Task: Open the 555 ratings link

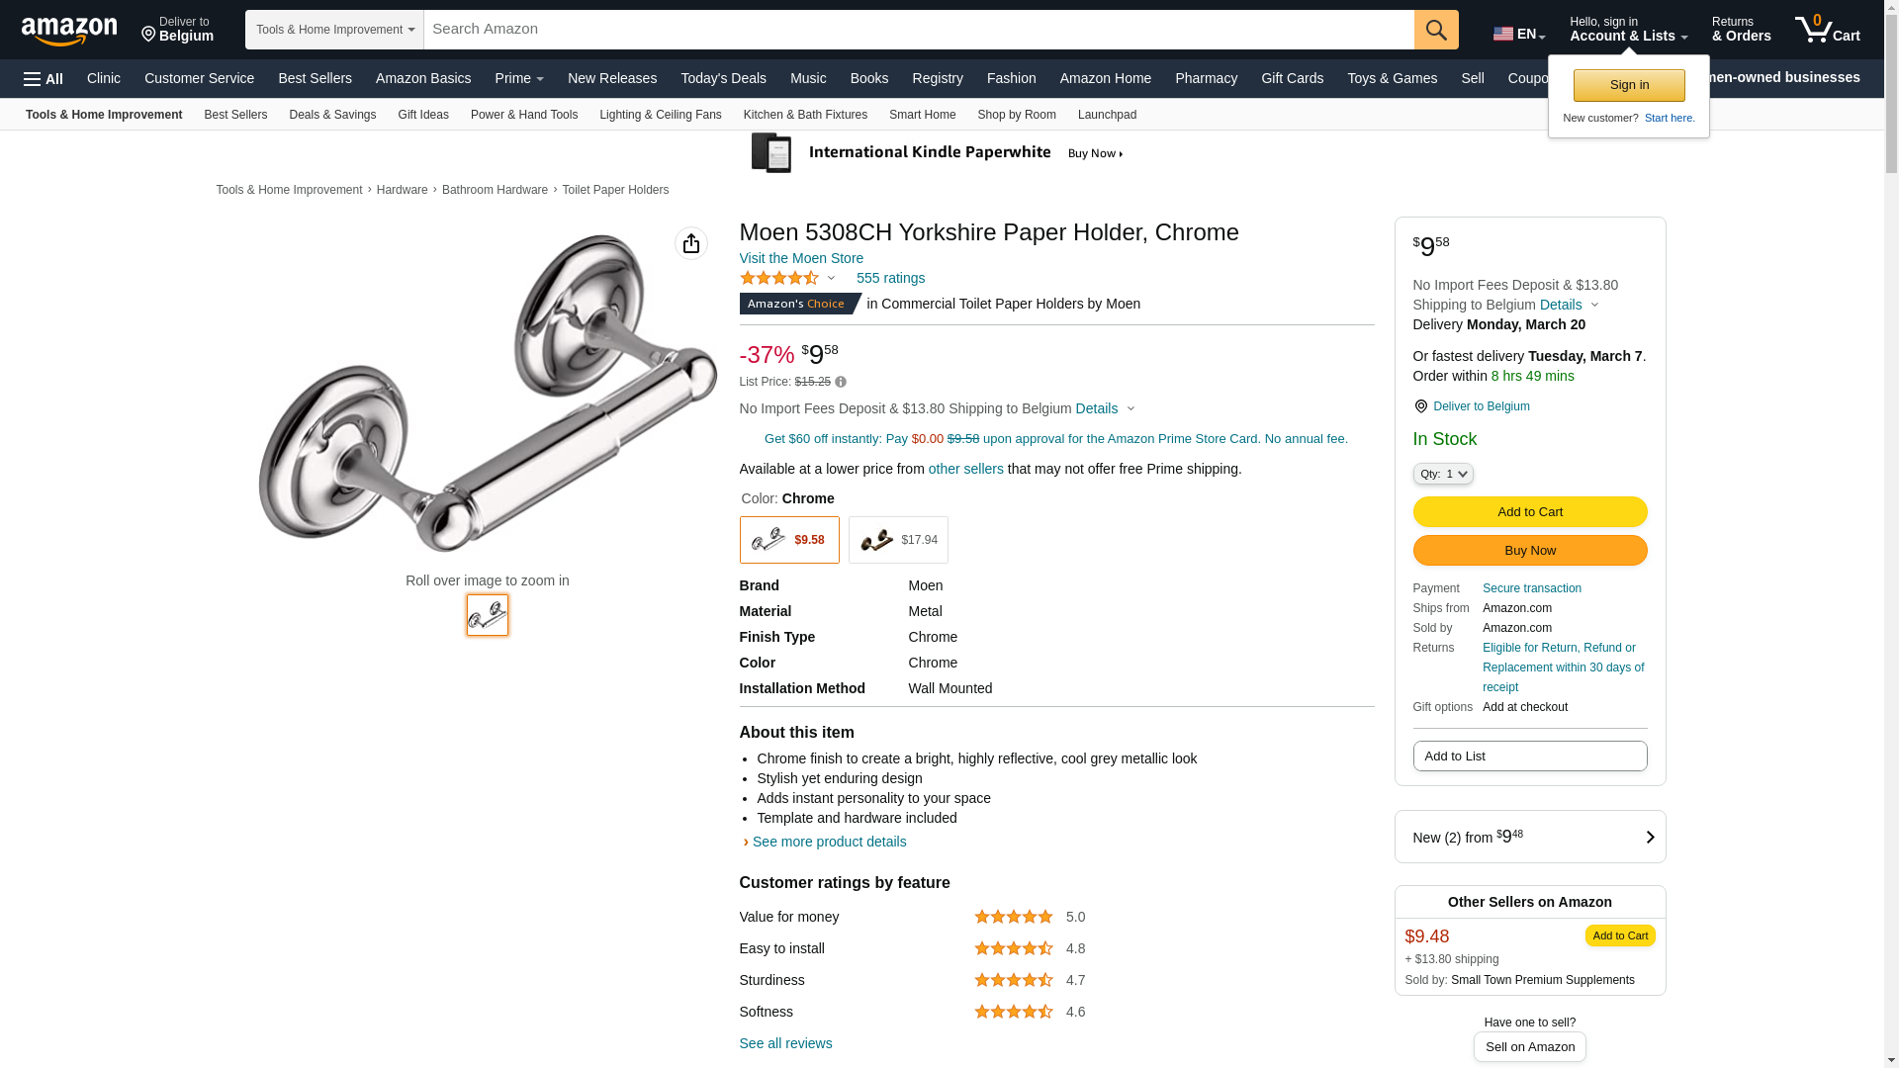Action: point(890,279)
